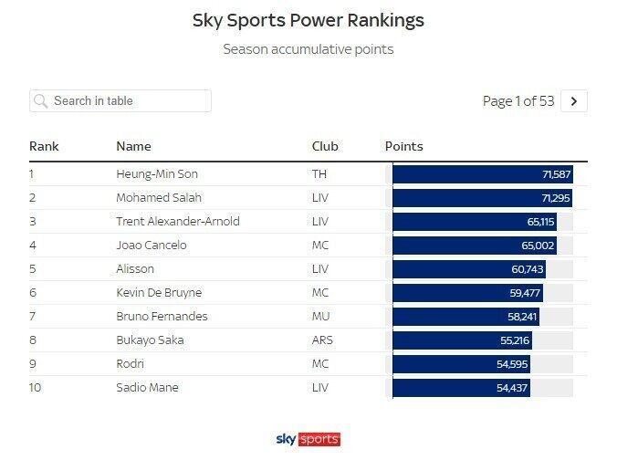Sort by the Rank column header

click(x=44, y=146)
